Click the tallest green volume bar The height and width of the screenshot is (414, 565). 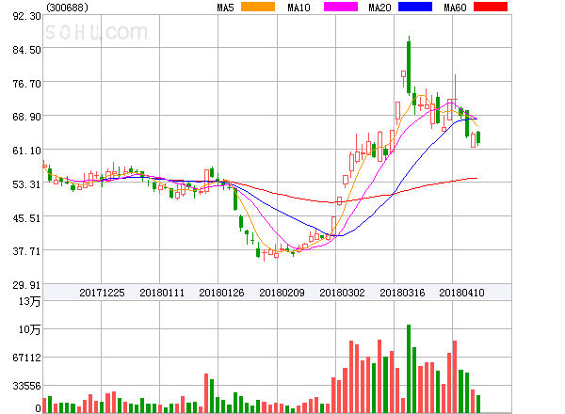point(409,369)
